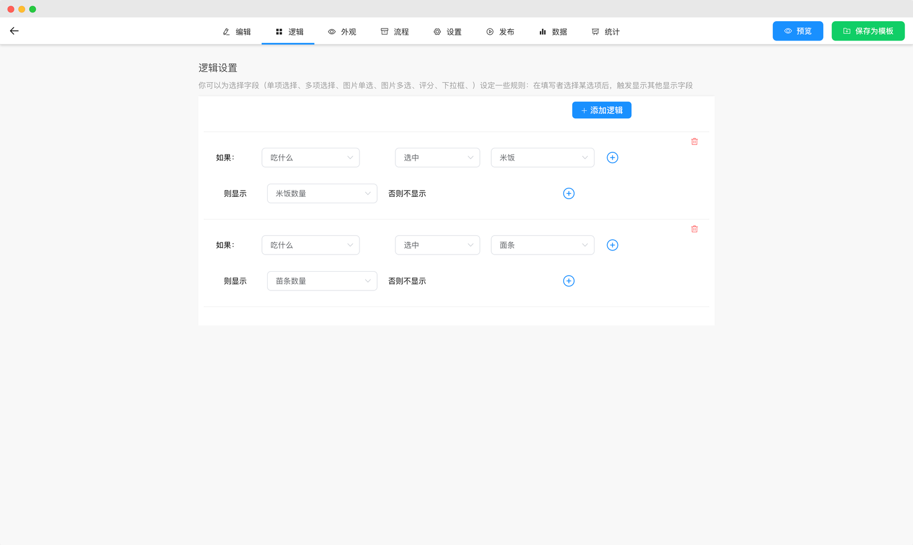Screen dimensions: 913x545
Task: Open the 统计 tab
Action: click(605, 32)
